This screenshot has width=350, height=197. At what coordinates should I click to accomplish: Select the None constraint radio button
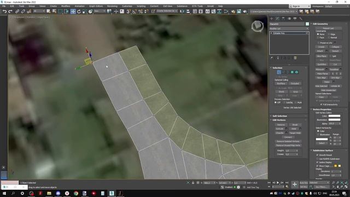point(318,34)
